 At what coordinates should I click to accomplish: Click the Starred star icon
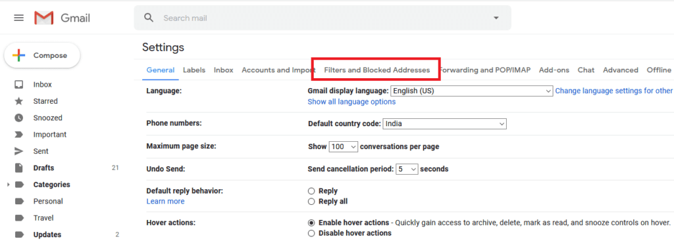[x=19, y=101]
